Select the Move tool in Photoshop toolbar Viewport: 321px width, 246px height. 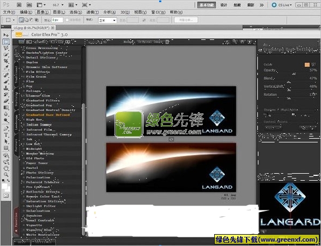6,35
